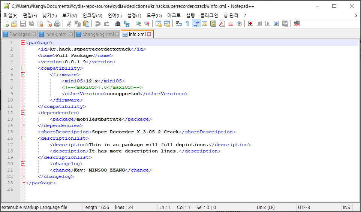Toggle the Function List panel icon

222,24
